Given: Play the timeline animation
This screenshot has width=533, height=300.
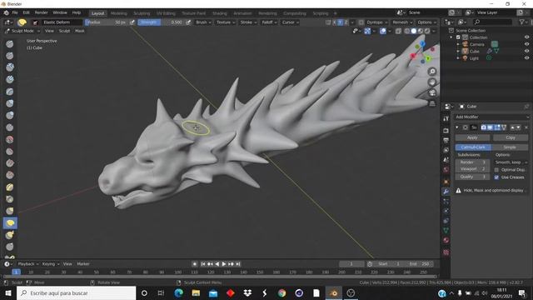Looking at the screenshot, I should coord(224,264).
